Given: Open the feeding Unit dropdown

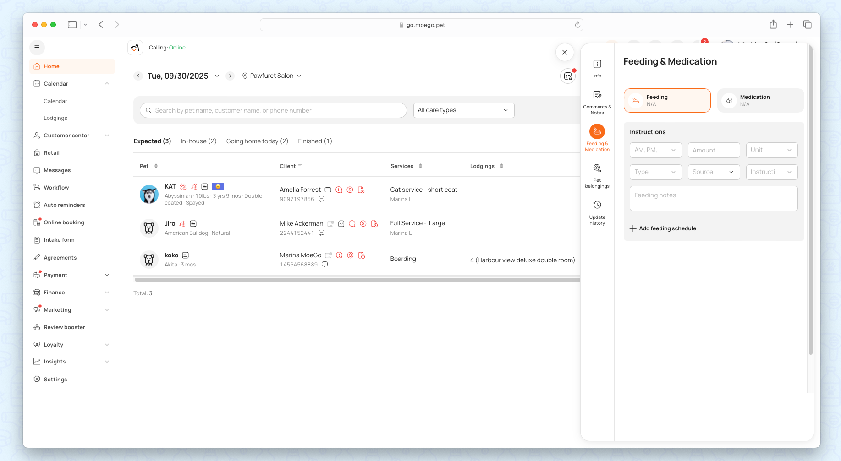Looking at the screenshot, I should (771, 150).
